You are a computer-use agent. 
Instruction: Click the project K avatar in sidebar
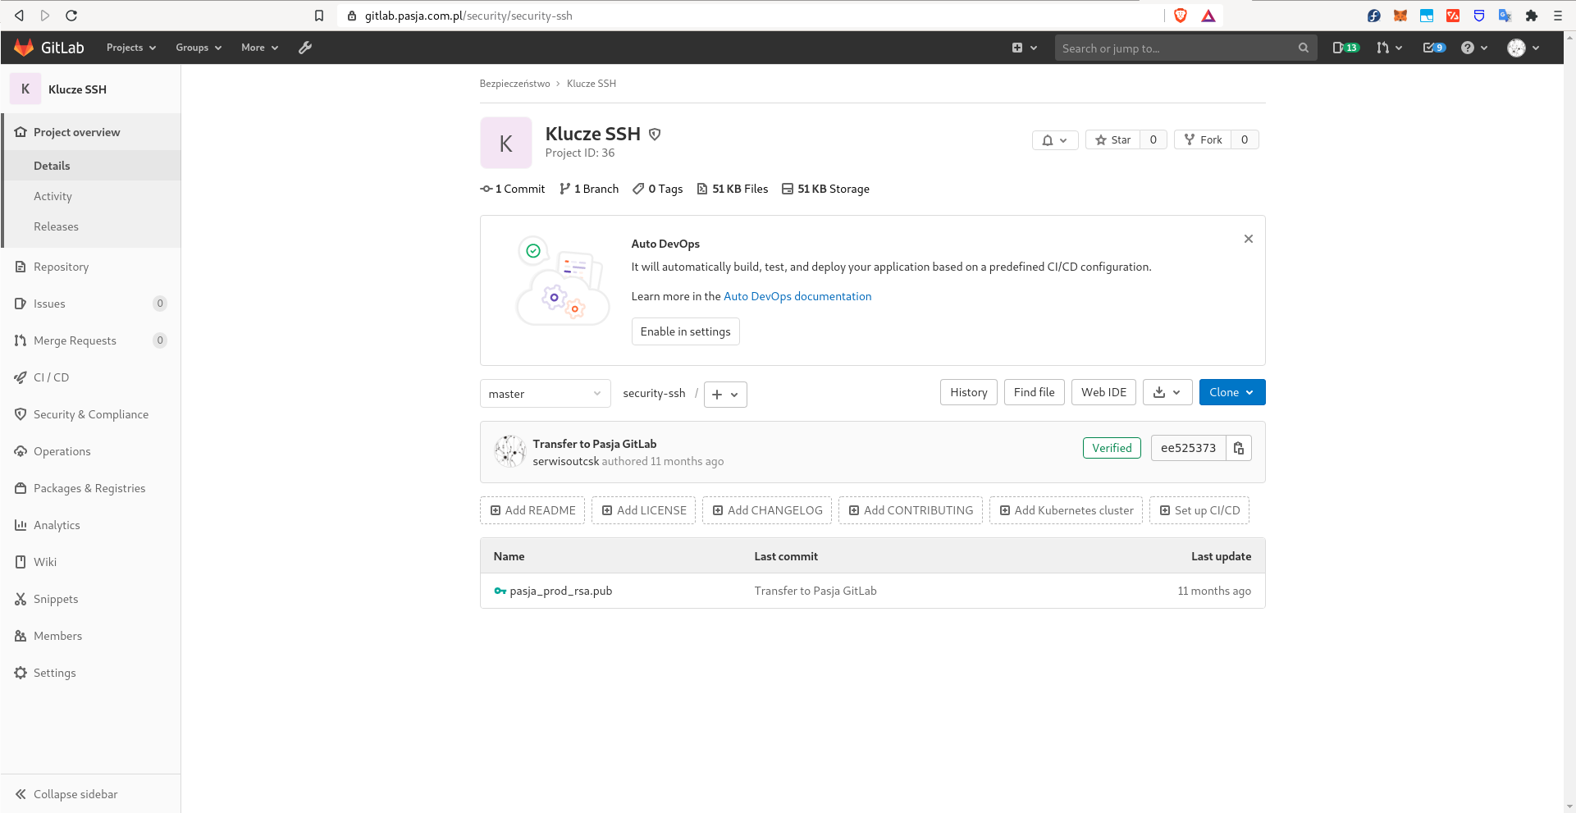pyautogui.click(x=25, y=89)
